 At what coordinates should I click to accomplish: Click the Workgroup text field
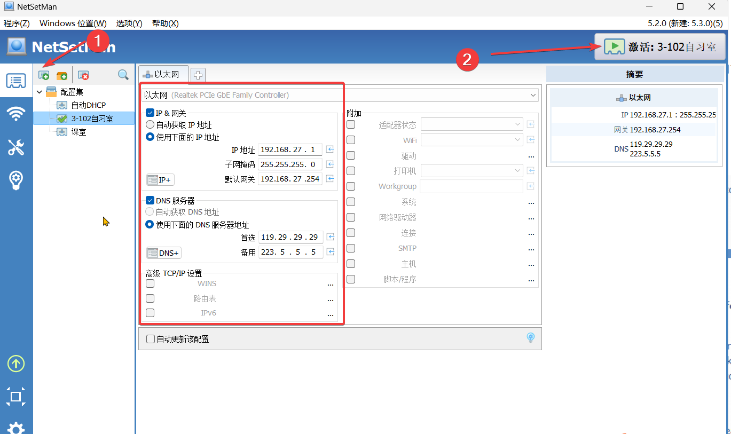tap(471, 186)
